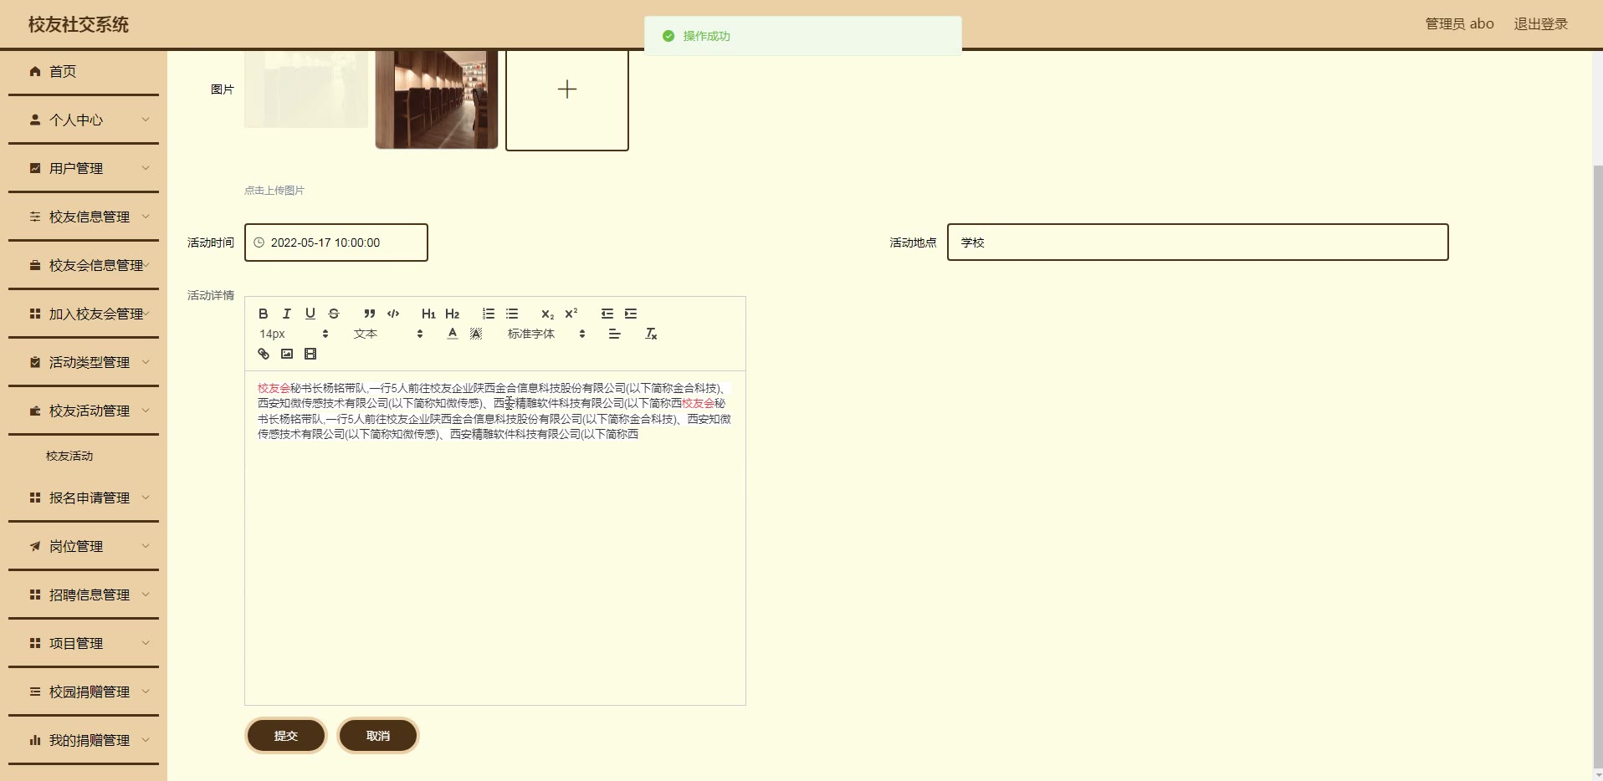Expand 加入校友会管理 sidebar menu
The image size is (1603, 781).
pos(84,314)
